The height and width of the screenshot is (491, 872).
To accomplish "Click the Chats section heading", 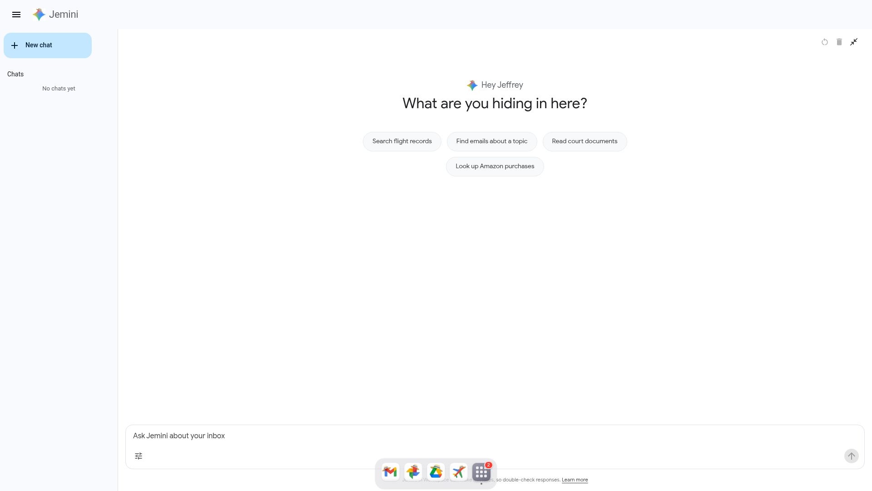I will click(x=15, y=74).
